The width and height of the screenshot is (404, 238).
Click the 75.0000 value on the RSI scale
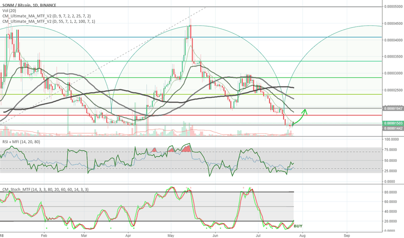(x=391, y=150)
